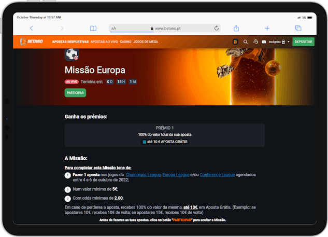
Task: Click the Safari forward arrow
Action: tap(62, 29)
